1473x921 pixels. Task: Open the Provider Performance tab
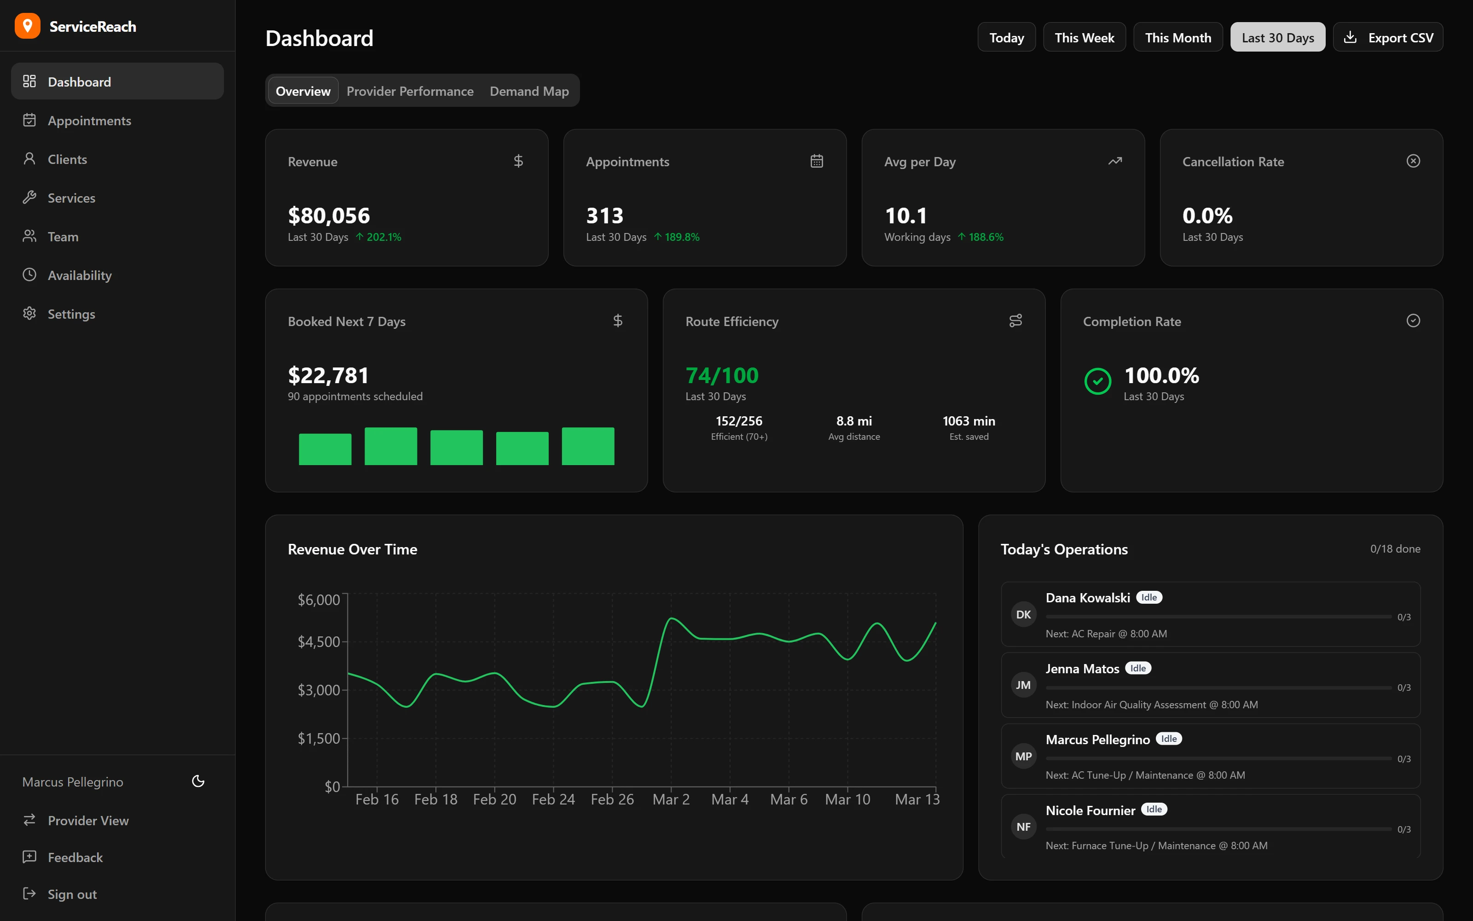410,90
